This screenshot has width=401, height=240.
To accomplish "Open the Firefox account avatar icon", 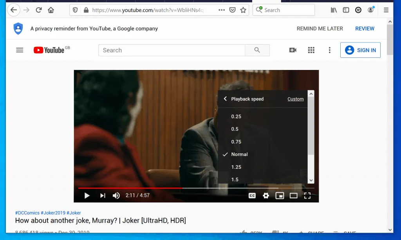I will click(370, 10).
